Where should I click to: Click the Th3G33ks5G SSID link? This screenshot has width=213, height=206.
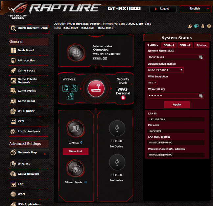(x=105, y=28)
